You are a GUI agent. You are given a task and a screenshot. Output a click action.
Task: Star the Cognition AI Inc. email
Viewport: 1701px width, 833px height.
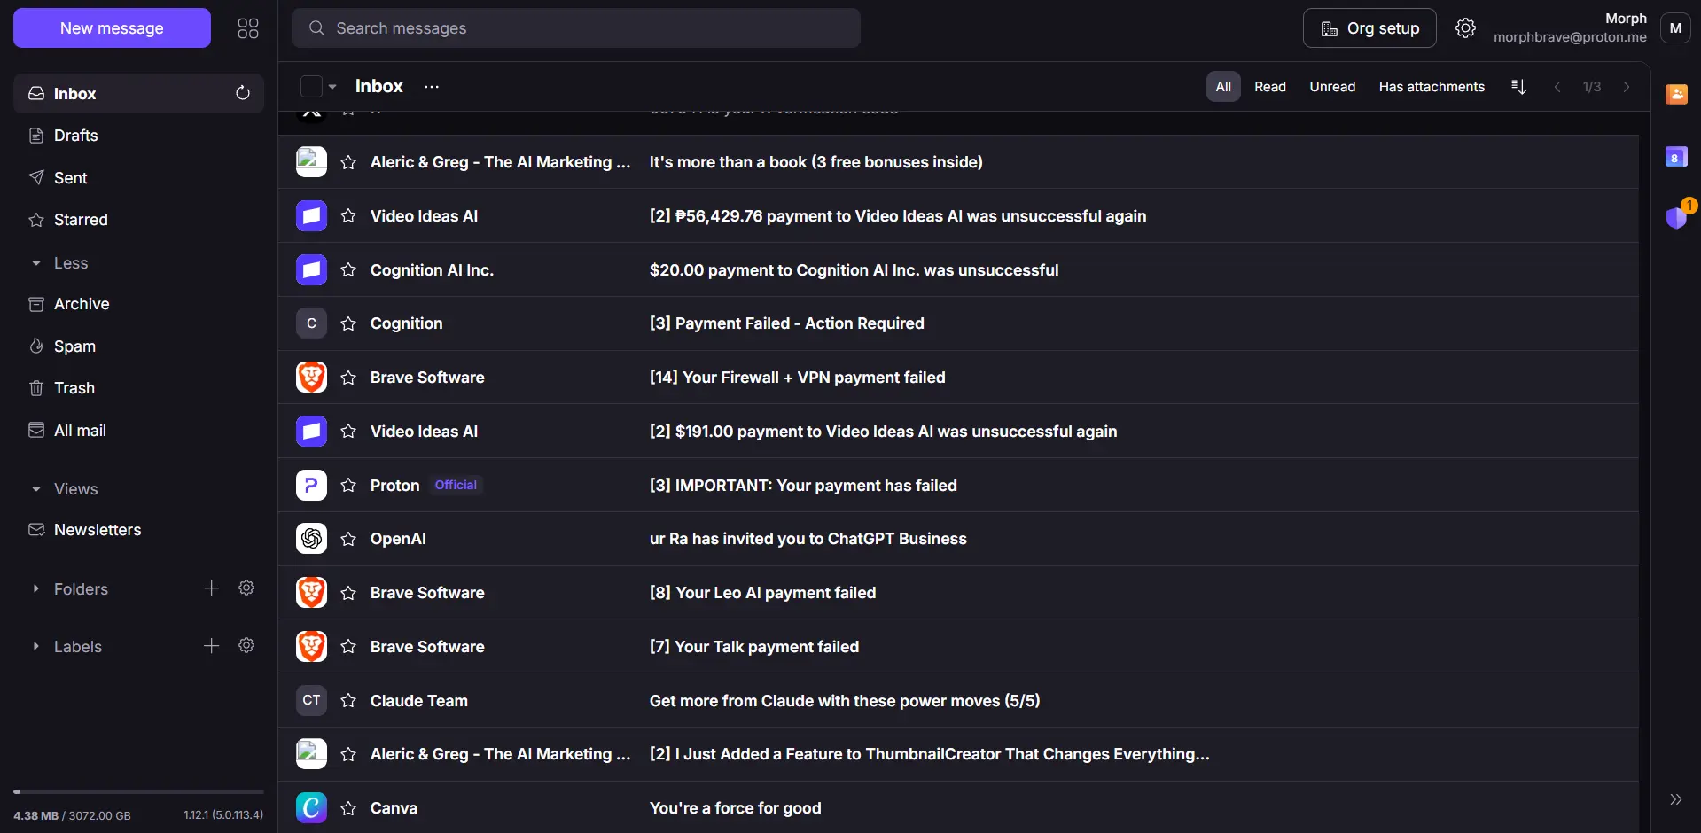click(349, 270)
